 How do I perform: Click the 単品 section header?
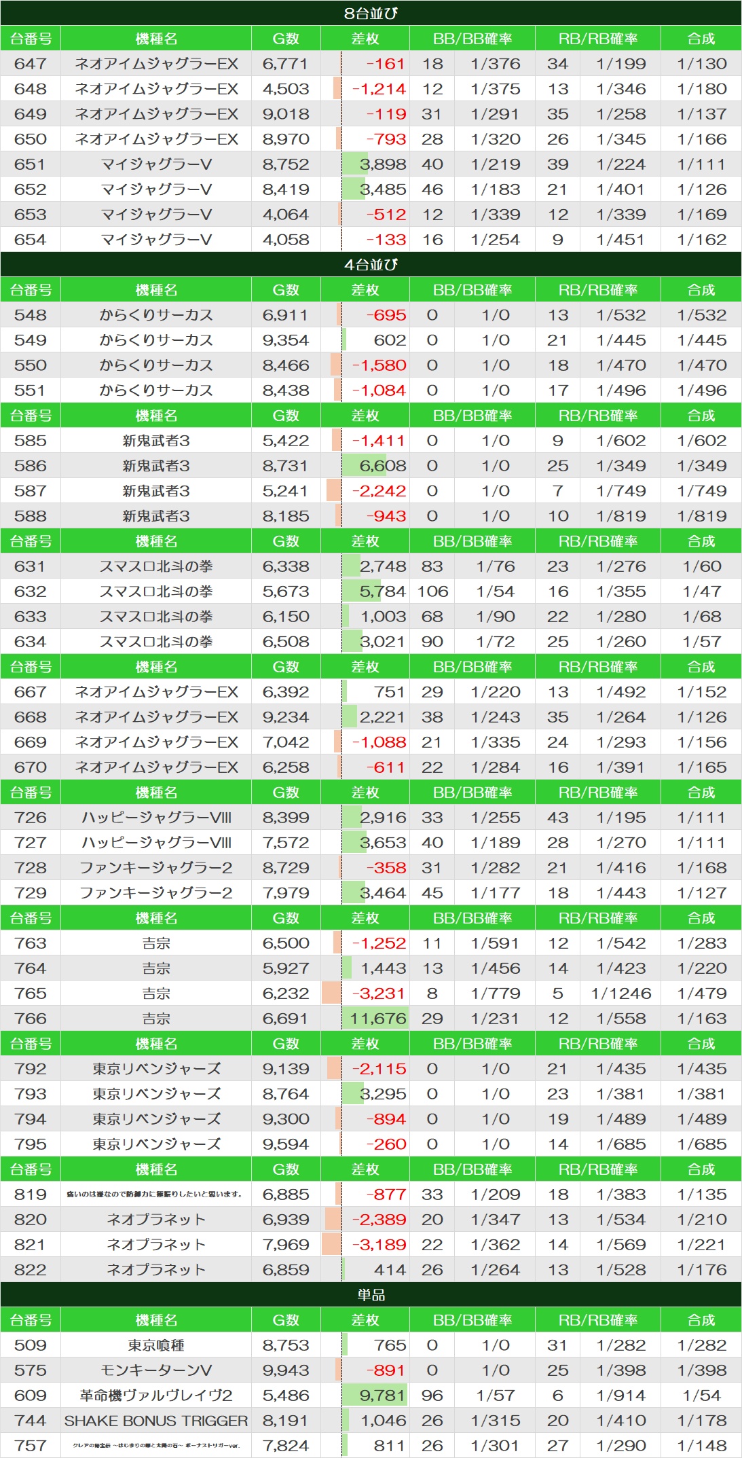tap(371, 1294)
